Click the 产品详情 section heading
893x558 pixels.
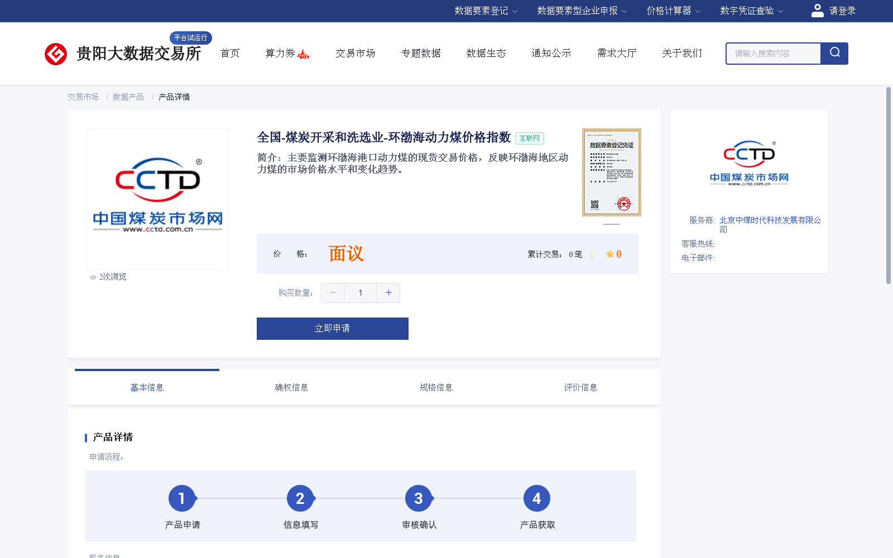pyautogui.click(x=113, y=437)
